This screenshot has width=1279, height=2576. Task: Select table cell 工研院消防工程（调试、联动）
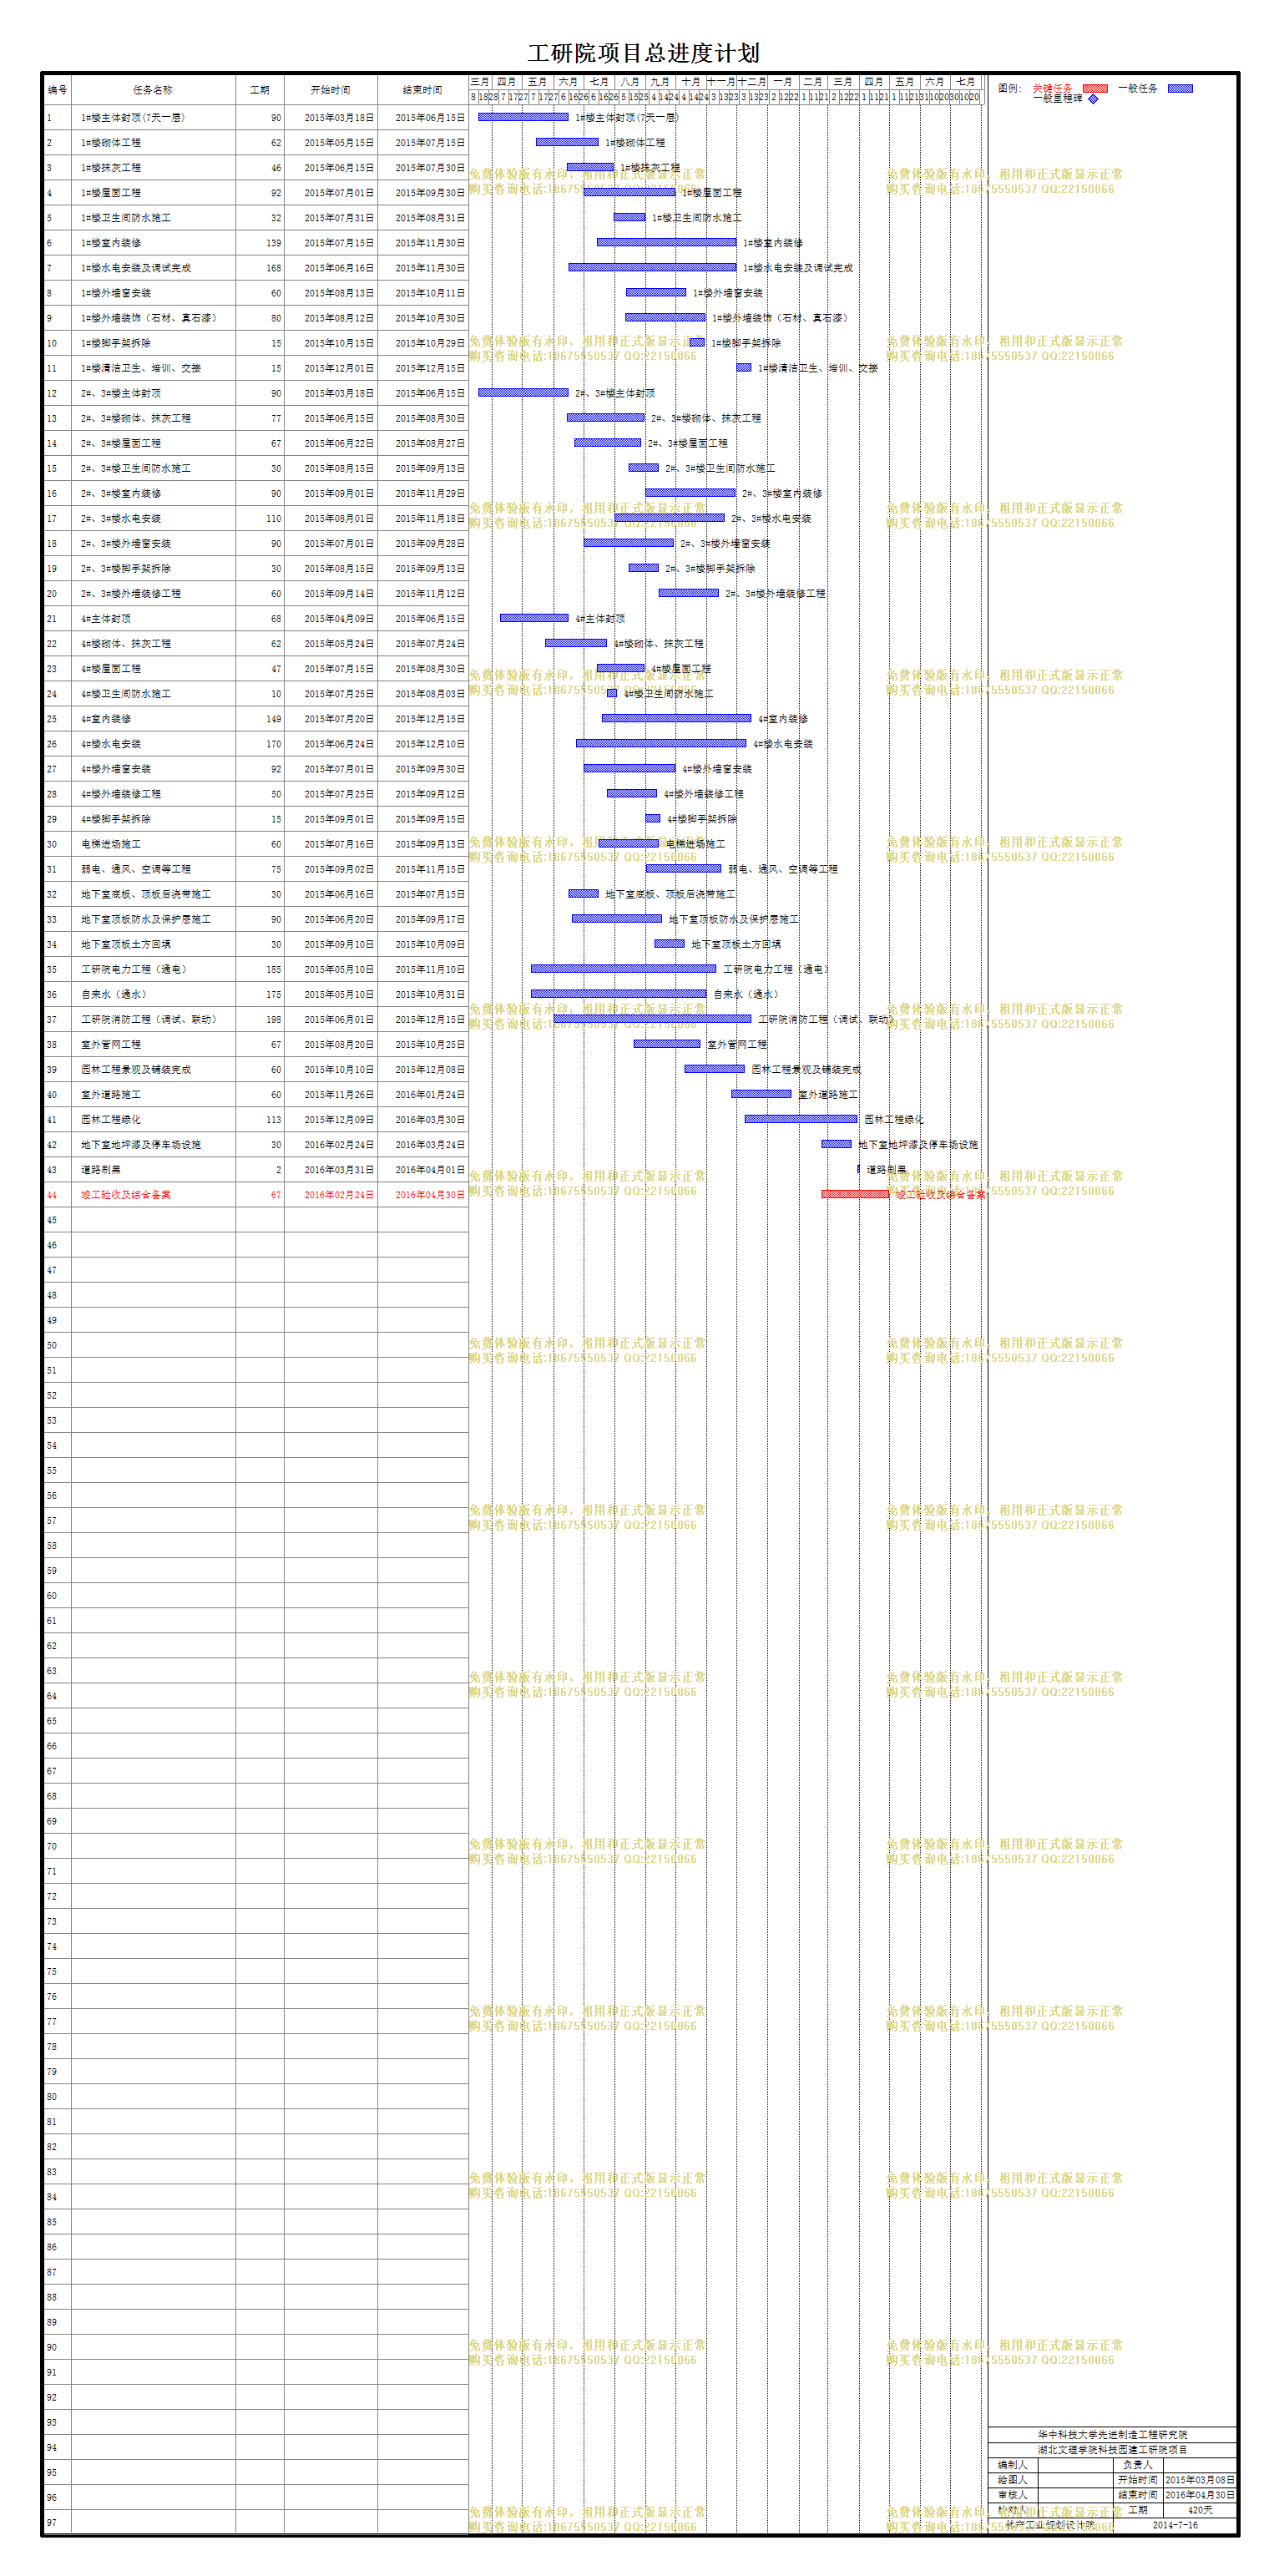[x=153, y=1019]
